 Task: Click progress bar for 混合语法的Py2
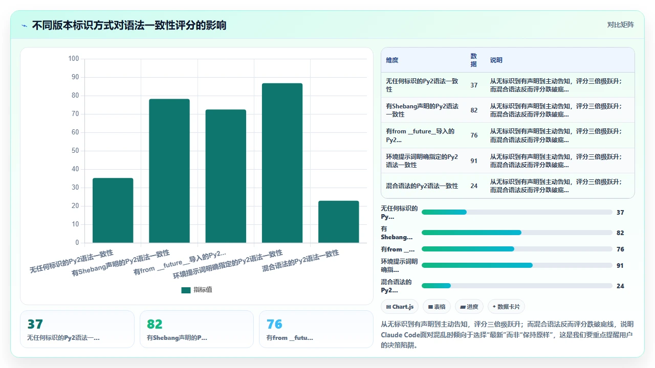coord(517,286)
